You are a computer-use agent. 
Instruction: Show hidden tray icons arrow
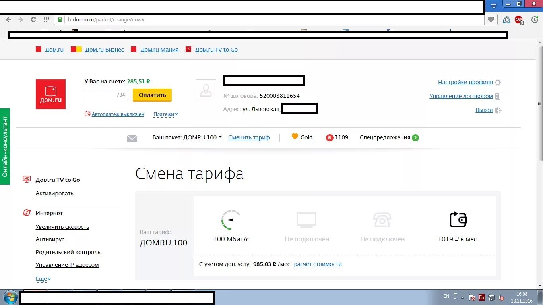[x=462, y=297]
